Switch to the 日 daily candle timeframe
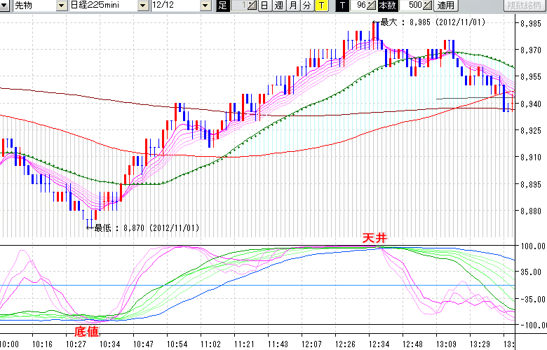 click(x=264, y=6)
